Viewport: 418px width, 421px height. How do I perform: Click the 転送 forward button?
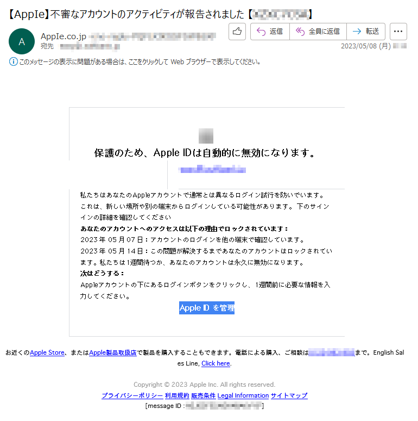coord(366,32)
